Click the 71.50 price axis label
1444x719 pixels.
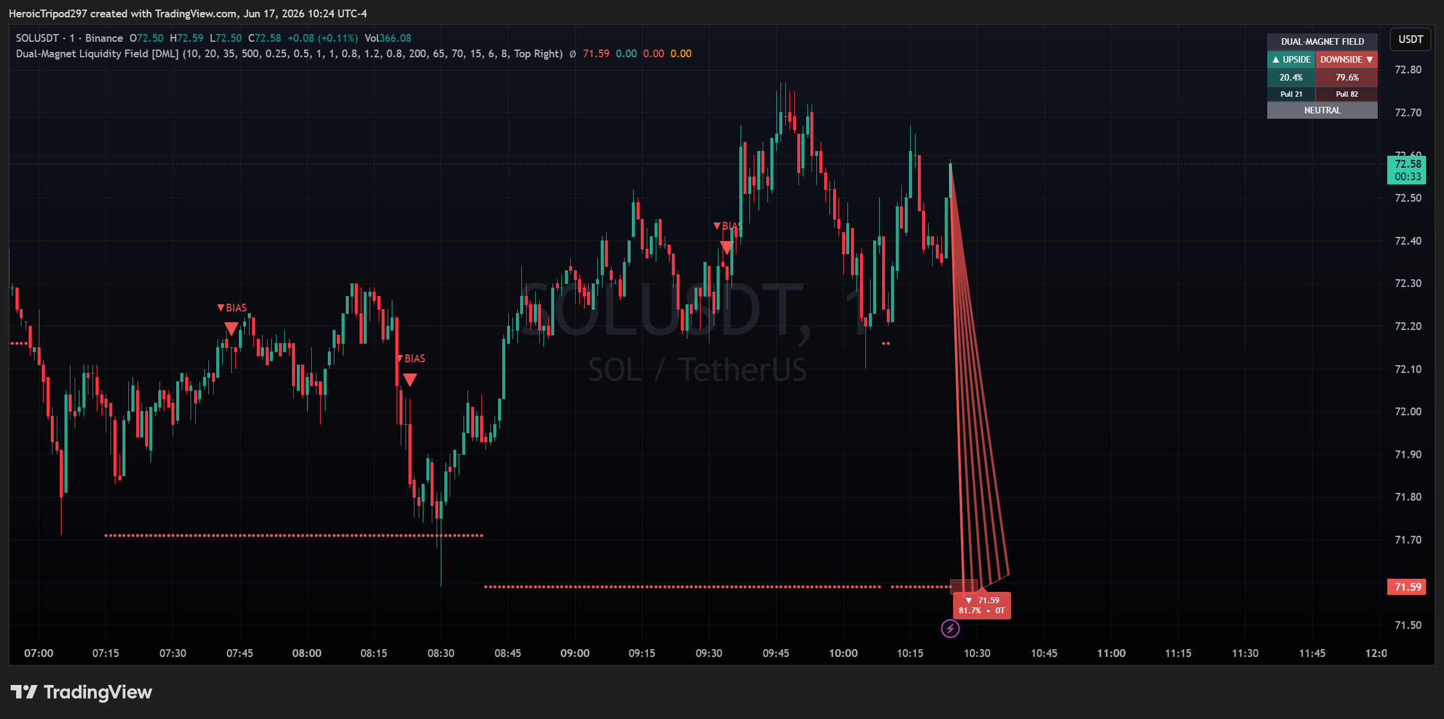click(1408, 625)
